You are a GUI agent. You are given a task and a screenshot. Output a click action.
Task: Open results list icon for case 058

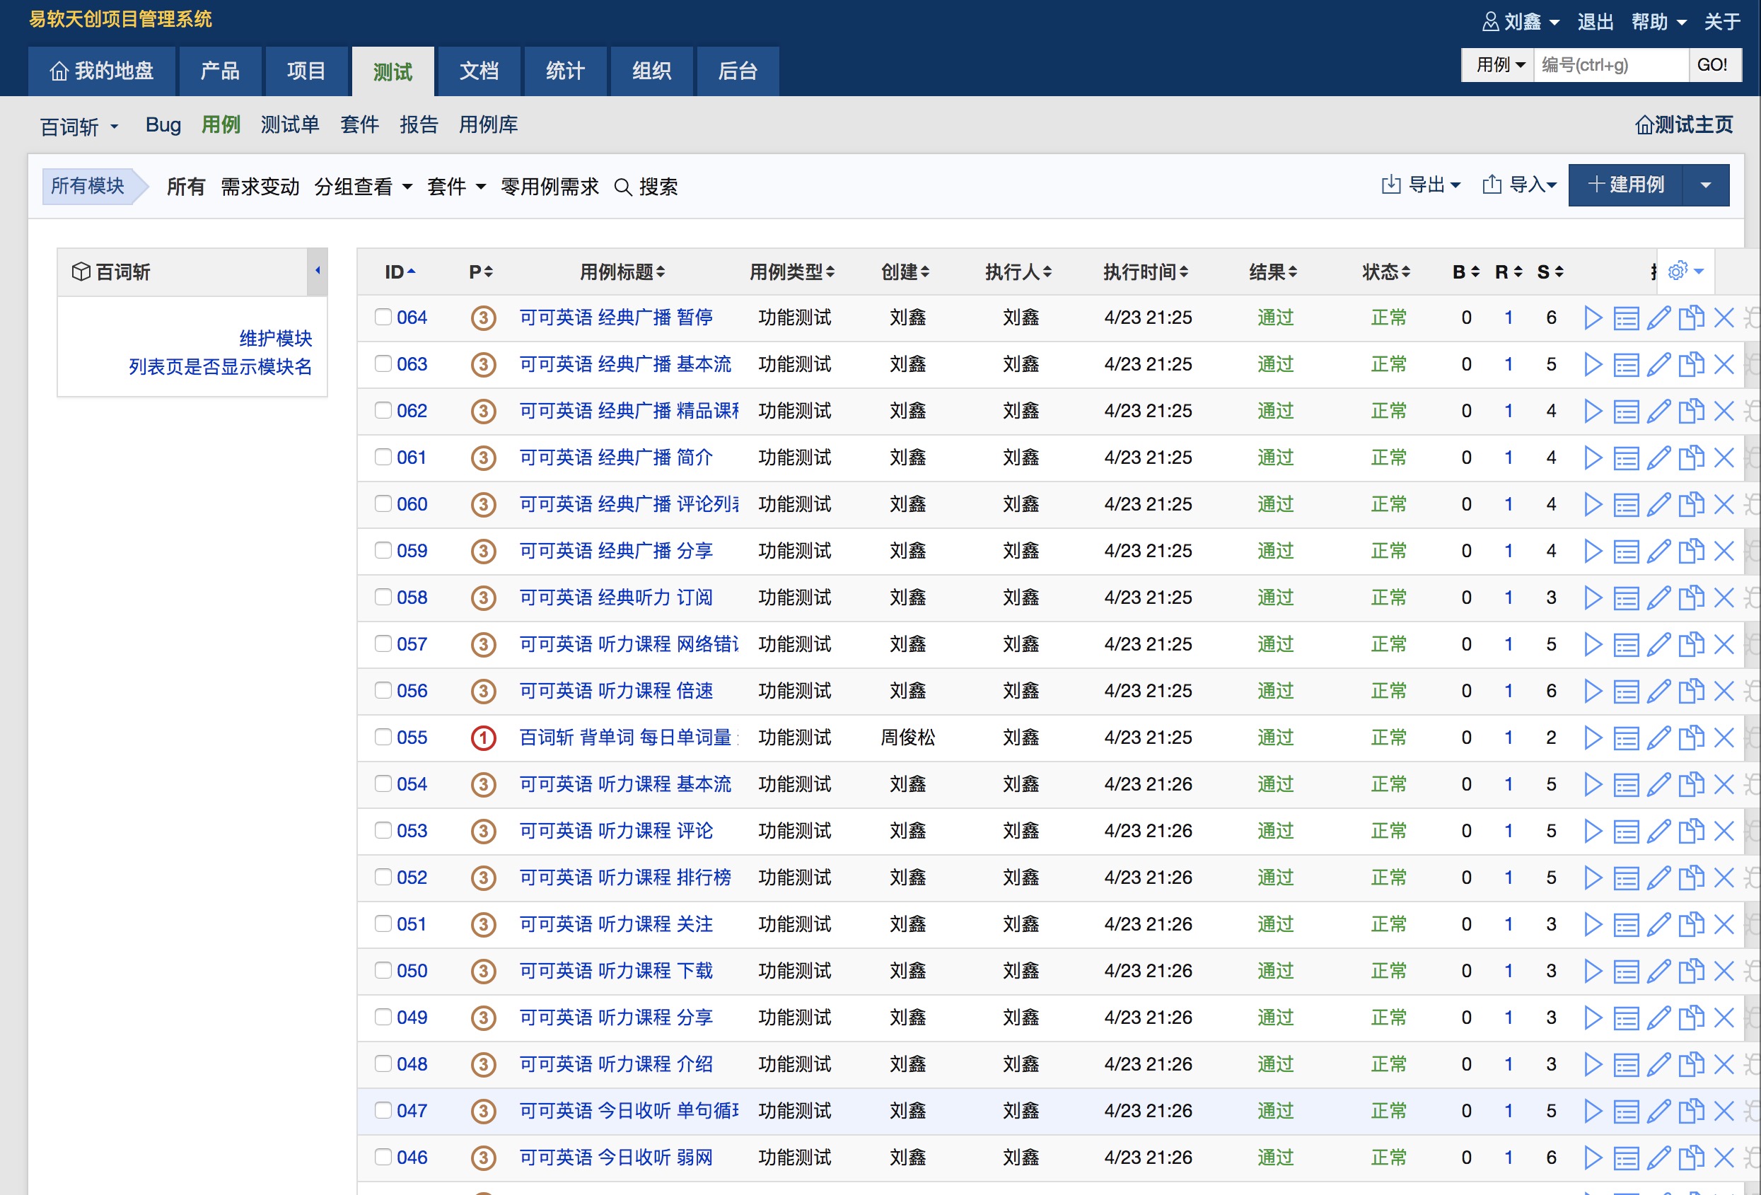[1626, 598]
